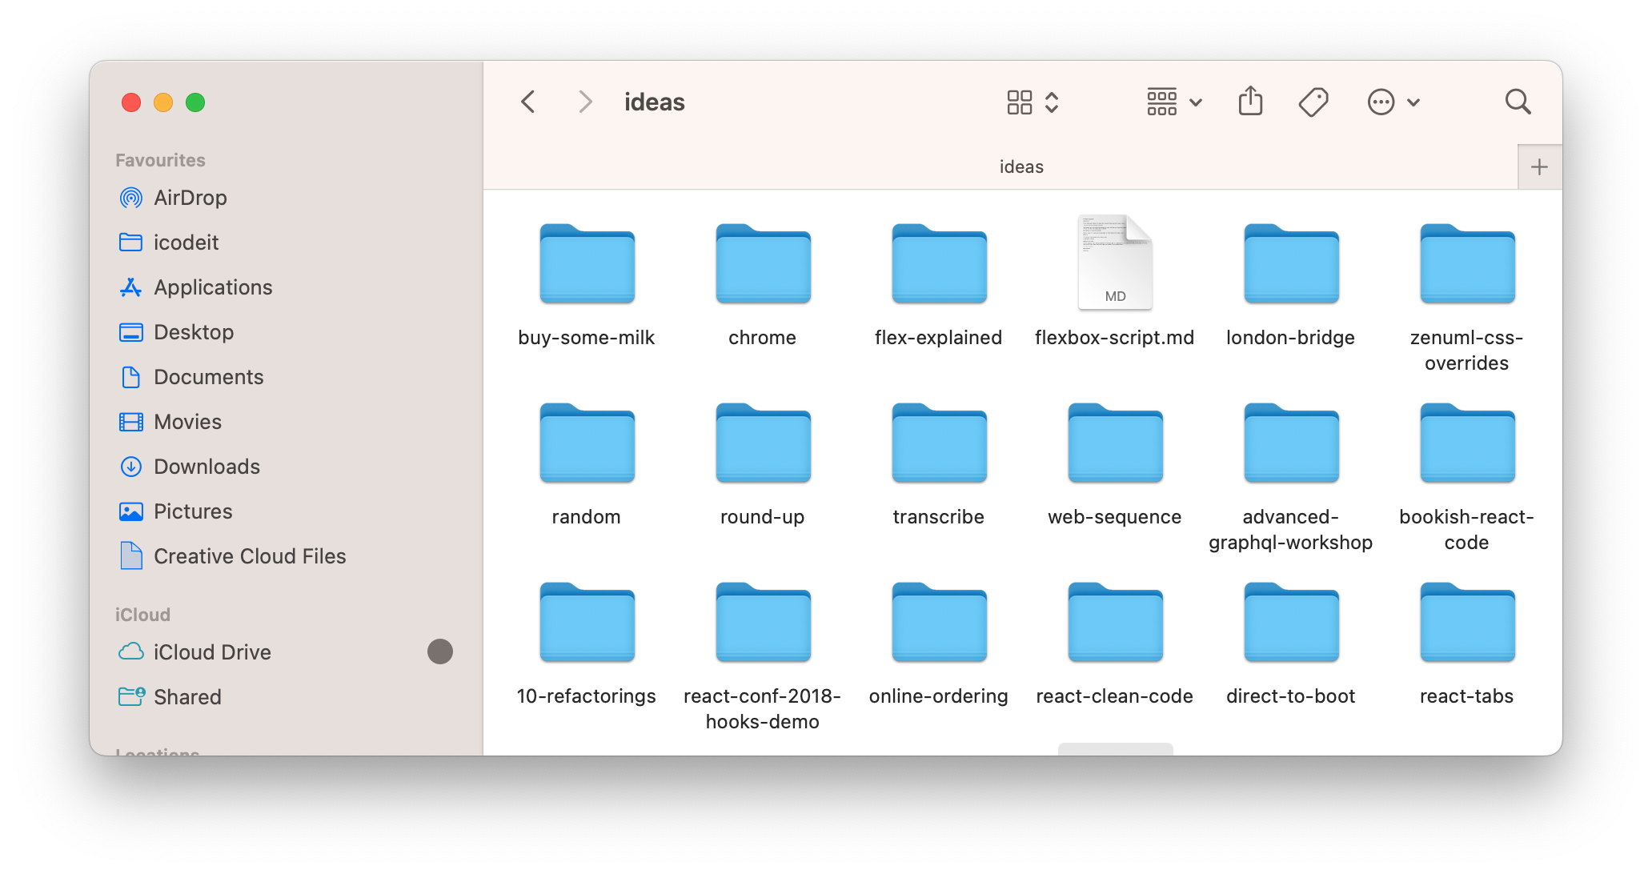Screen dimensions: 1652x874
Task: Click the forward navigation chevron
Action: 585,102
